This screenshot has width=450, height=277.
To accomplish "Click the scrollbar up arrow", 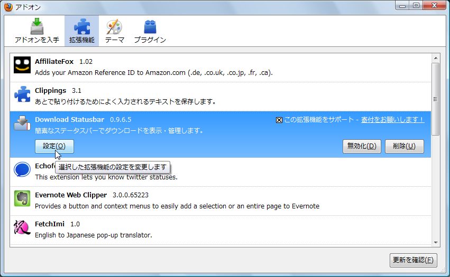I will [x=436, y=58].
